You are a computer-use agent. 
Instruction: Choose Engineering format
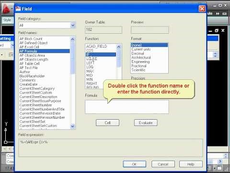pos(140,62)
